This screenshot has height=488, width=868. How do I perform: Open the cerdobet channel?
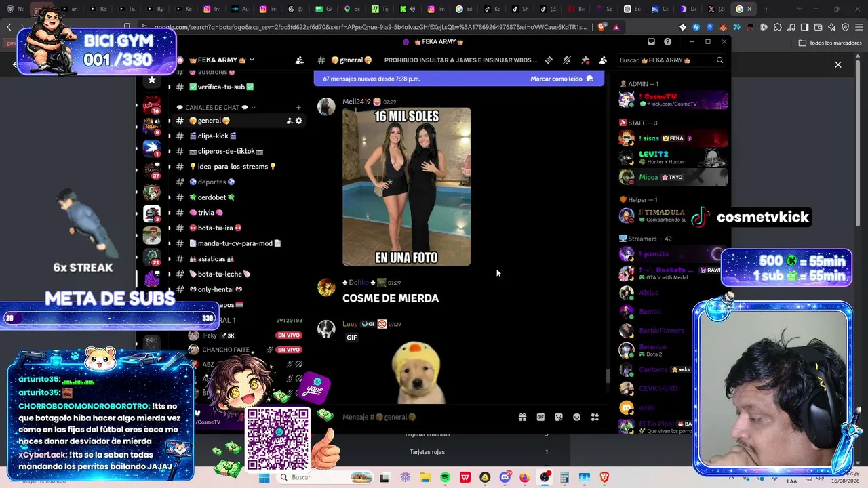point(239,197)
